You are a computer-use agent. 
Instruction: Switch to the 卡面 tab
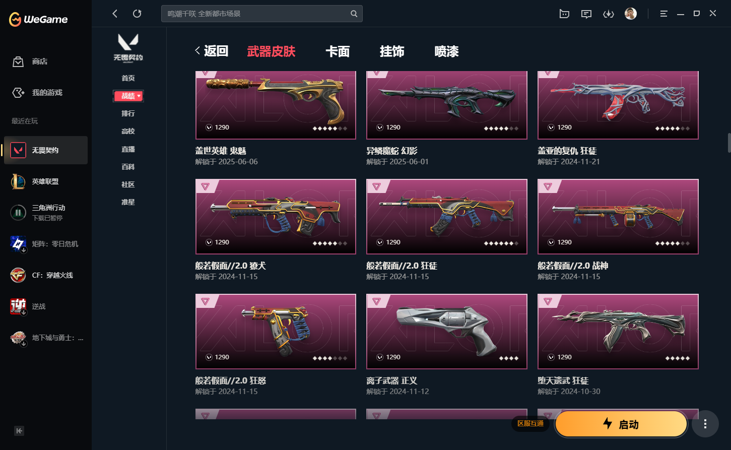pos(338,51)
